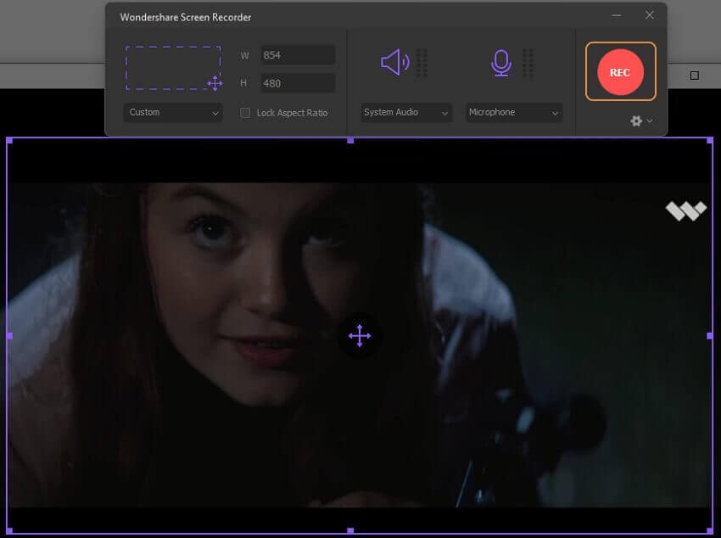
Task: Close the Wondershare Screen Recorder window
Action: pyautogui.click(x=649, y=15)
